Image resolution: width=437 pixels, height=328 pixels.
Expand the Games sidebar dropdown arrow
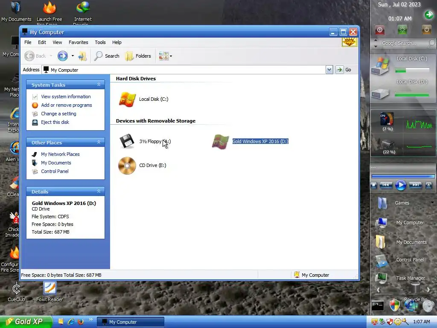[432, 202]
